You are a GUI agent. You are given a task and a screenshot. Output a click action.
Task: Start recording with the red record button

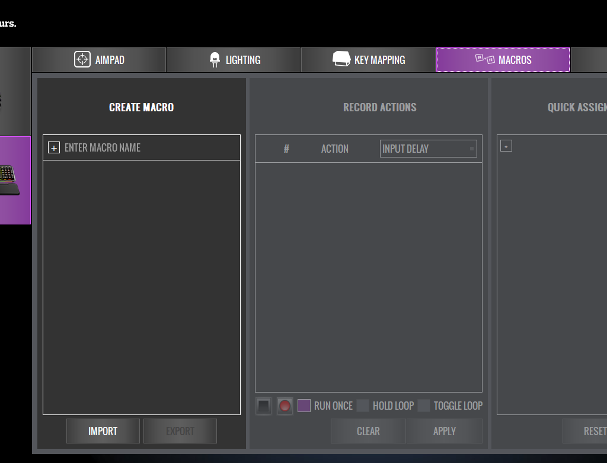(x=285, y=406)
